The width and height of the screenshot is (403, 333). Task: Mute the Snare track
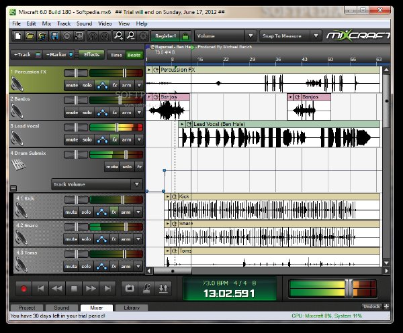click(71, 239)
